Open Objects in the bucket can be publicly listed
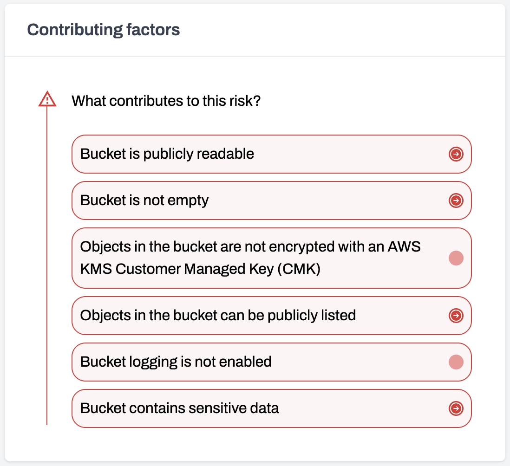 (272, 316)
